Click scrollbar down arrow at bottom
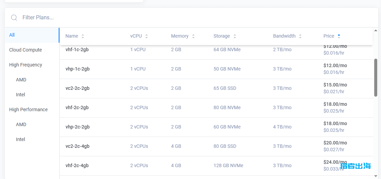The image size is (381, 179). (376, 176)
